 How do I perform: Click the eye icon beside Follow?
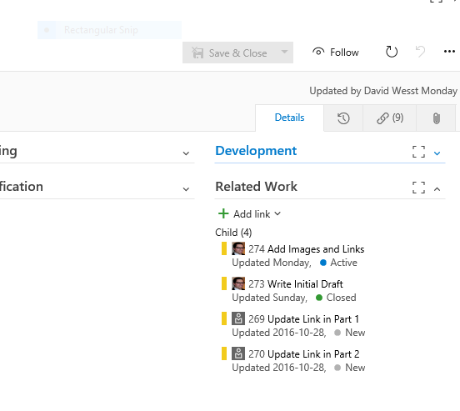tap(318, 52)
